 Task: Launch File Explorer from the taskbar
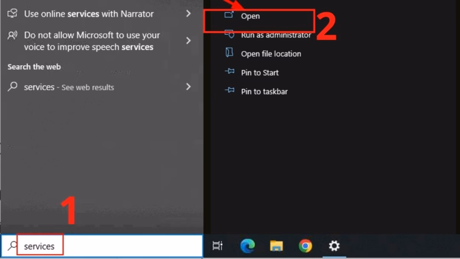coord(276,246)
